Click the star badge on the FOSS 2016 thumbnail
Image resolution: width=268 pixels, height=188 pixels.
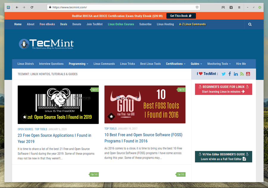coord(111,117)
